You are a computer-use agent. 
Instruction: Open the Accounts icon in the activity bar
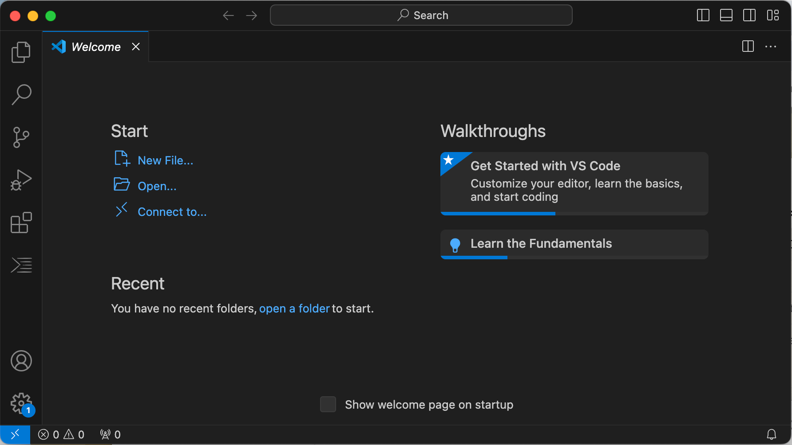pyautogui.click(x=21, y=361)
